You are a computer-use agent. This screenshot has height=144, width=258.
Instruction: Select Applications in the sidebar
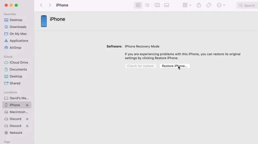pyautogui.click(x=19, y=41)
